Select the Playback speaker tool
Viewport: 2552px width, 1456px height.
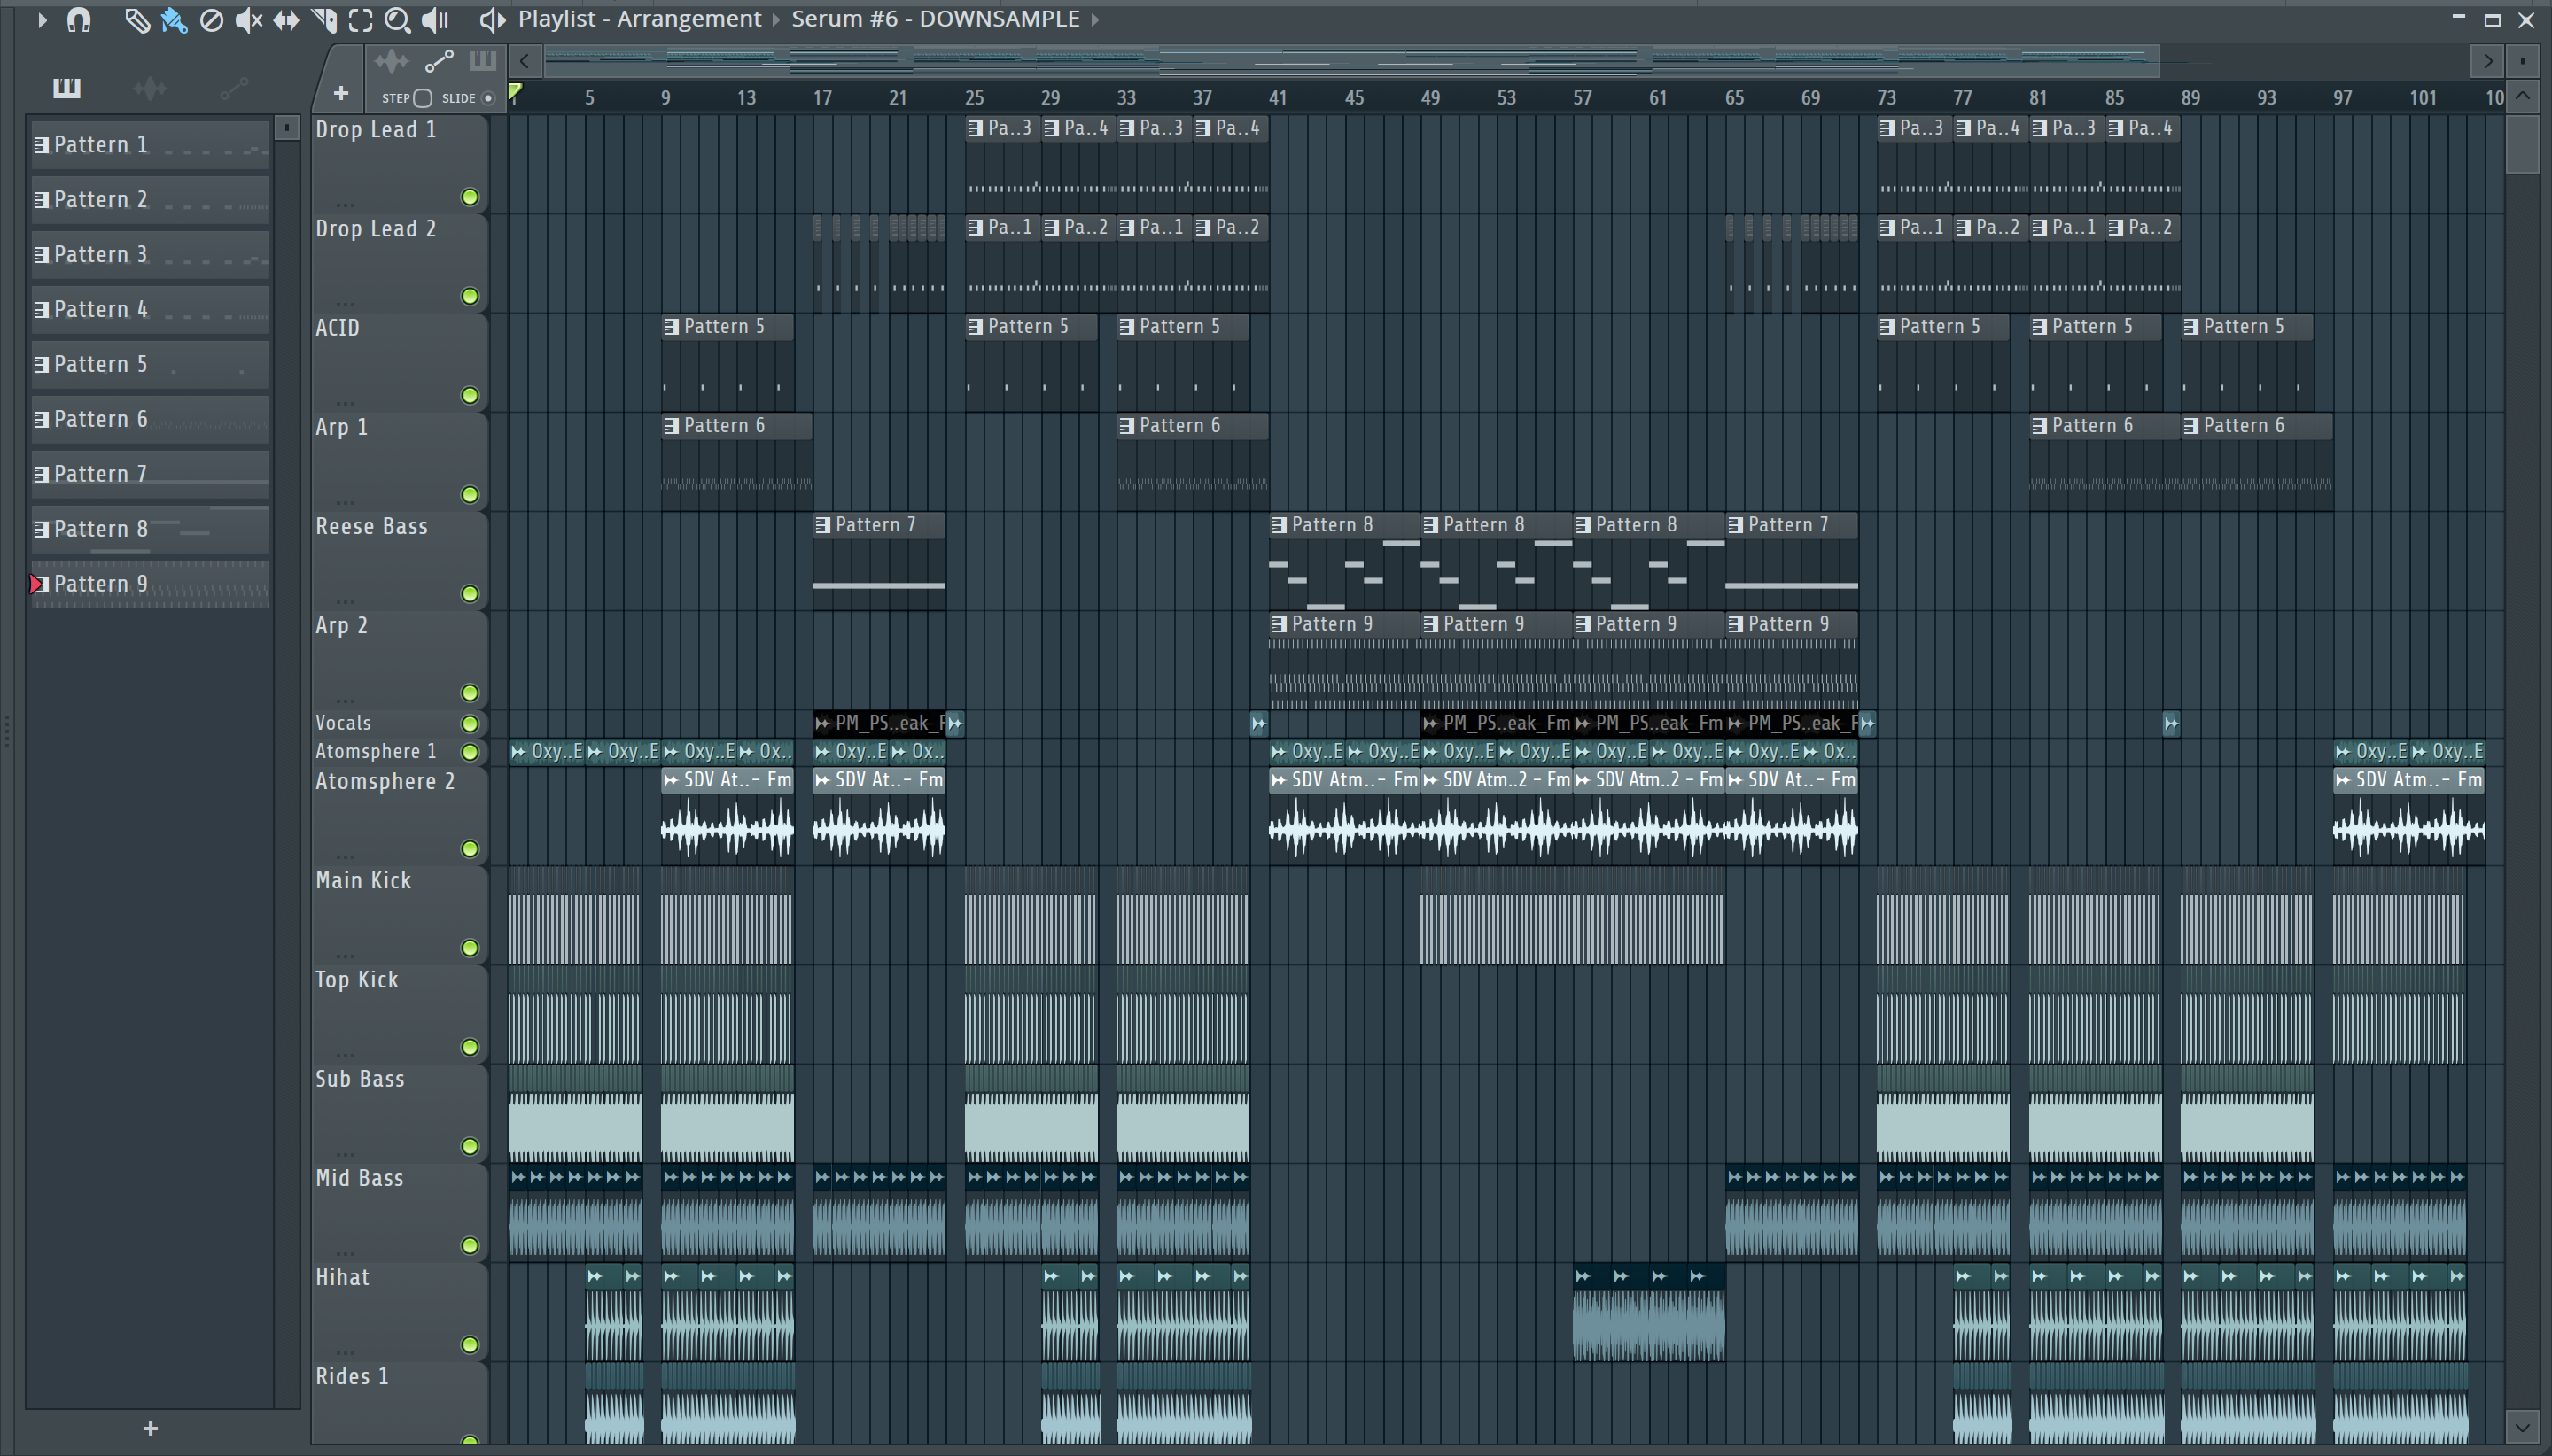[435, 19]
